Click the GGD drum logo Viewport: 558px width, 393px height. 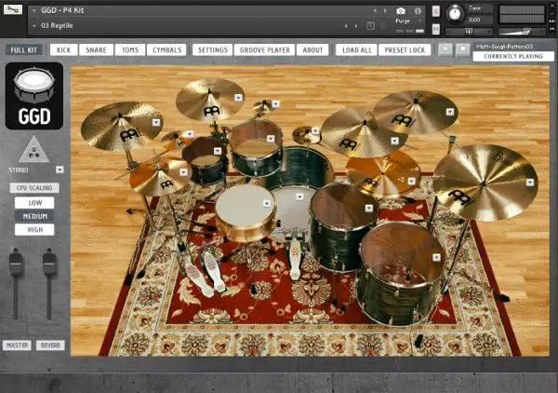[x=34, y=96]
